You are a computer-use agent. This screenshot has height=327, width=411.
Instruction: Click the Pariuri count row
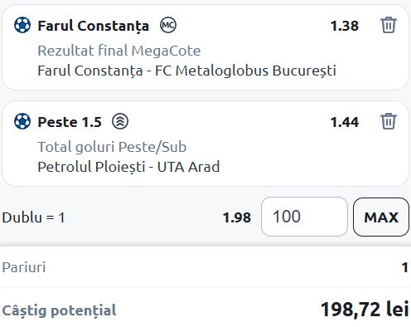(x=205, y=267)
